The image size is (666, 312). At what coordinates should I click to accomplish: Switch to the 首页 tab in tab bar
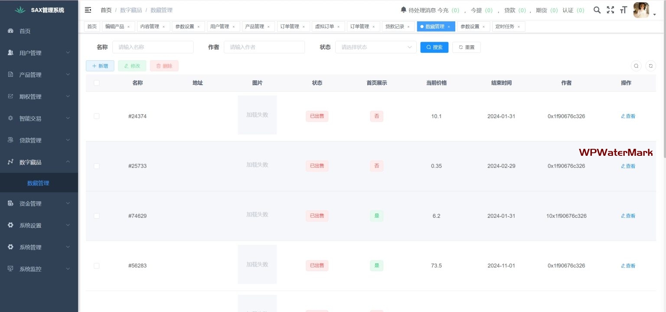click(x=92, y=26)
